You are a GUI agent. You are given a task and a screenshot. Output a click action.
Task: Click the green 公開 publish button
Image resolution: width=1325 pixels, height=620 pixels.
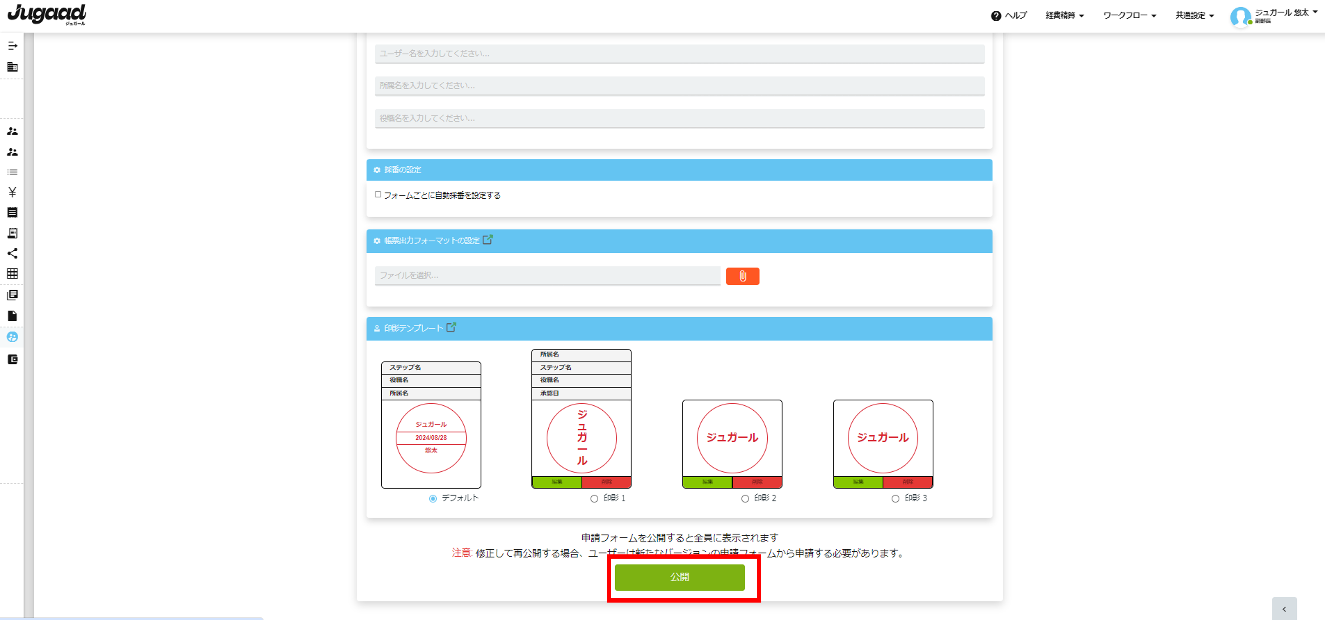tap(679, 577)
